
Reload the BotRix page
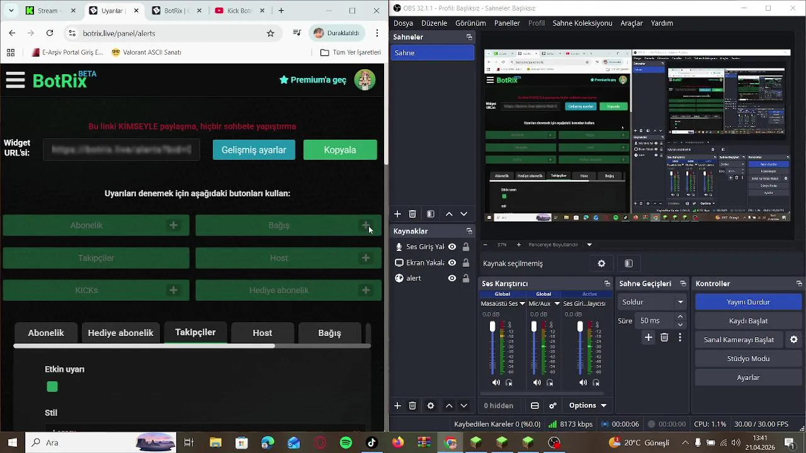click(50, 33)
